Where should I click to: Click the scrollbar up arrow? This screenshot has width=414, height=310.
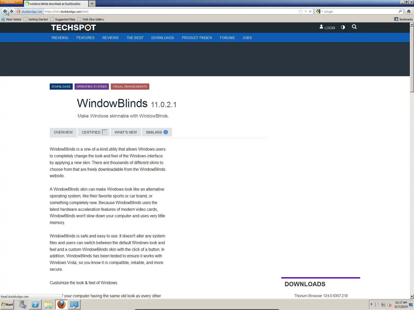pyautogui.click(x=412, y=25)
